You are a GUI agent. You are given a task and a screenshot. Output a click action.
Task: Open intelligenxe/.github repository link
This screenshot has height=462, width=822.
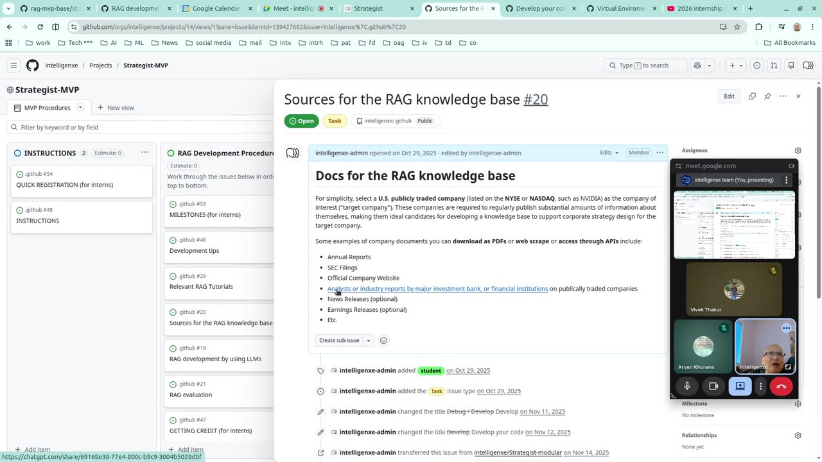388,121
